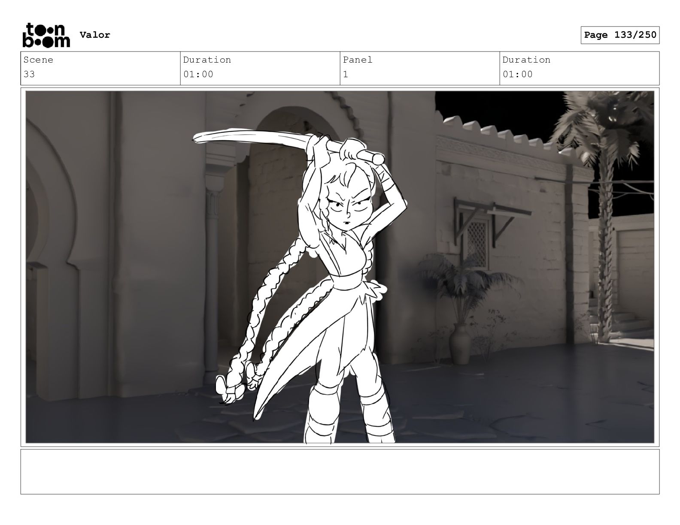
Task: Click the Toon Boom logo
Action: click(46, 35)
